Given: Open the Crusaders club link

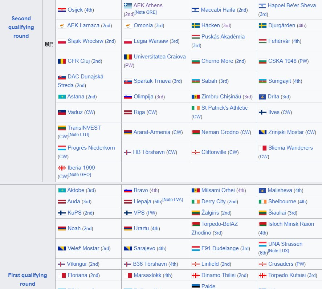Looking at the screenshot, I should 281,264.
